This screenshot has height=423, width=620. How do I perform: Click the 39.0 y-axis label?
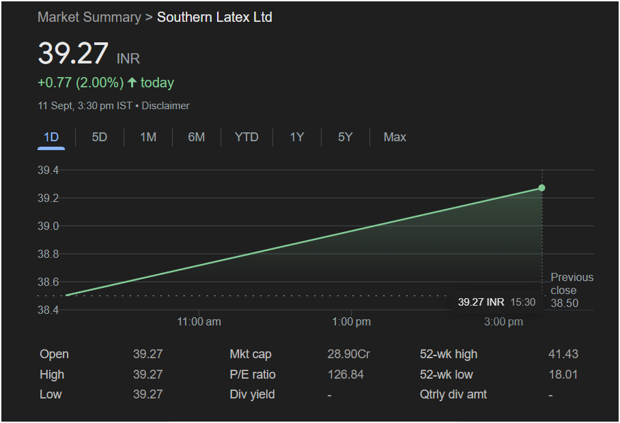coord(48,226)
